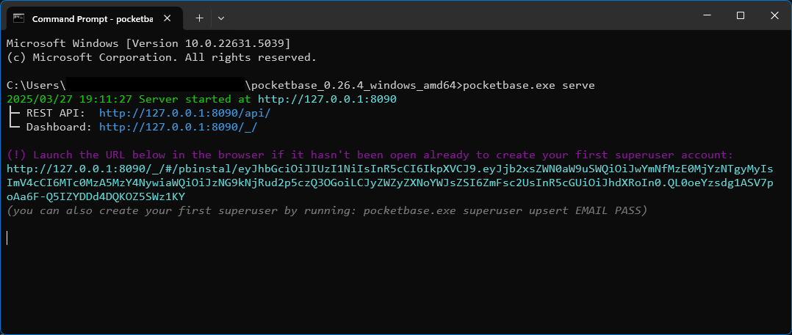792x335 pixels.
Task: Click the 'Microsoft Windows [Version 10.0.22631.5039]' line
Action: [148, 43]
